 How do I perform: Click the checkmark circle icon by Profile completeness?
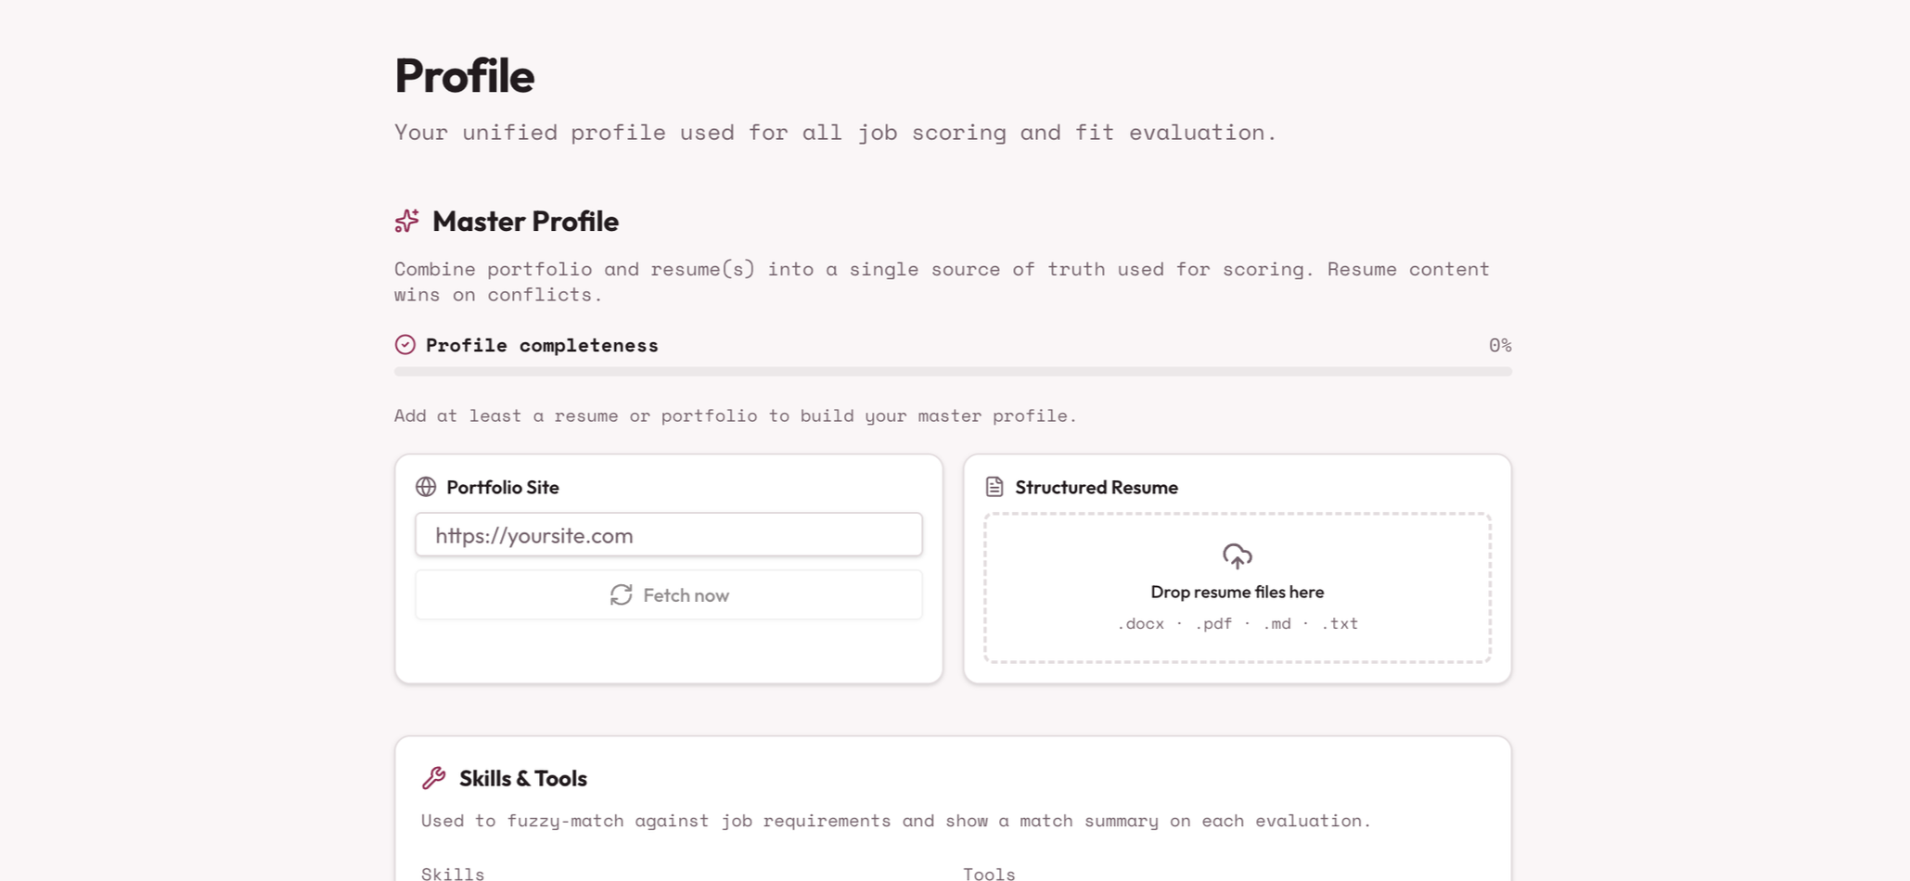[x=405, y=345]
